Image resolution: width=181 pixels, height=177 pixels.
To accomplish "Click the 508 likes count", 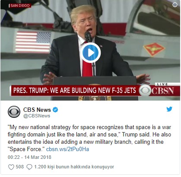I will point(20,167).
